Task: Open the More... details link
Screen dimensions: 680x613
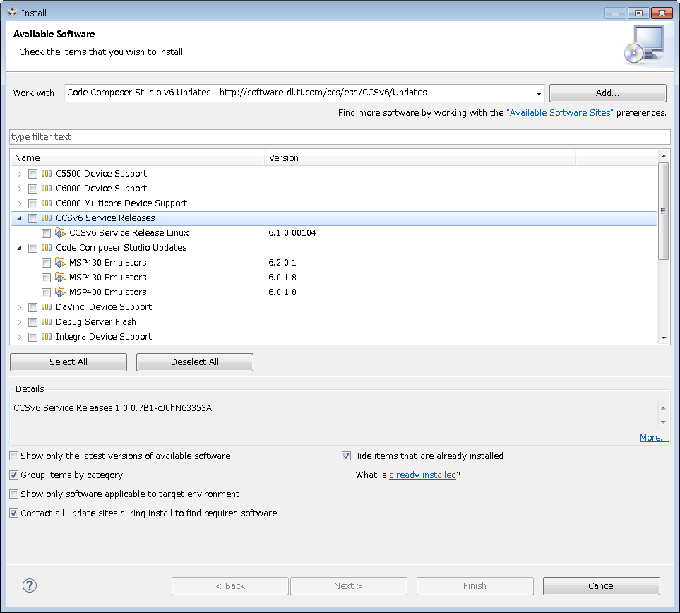Action: tap(654, 438)
